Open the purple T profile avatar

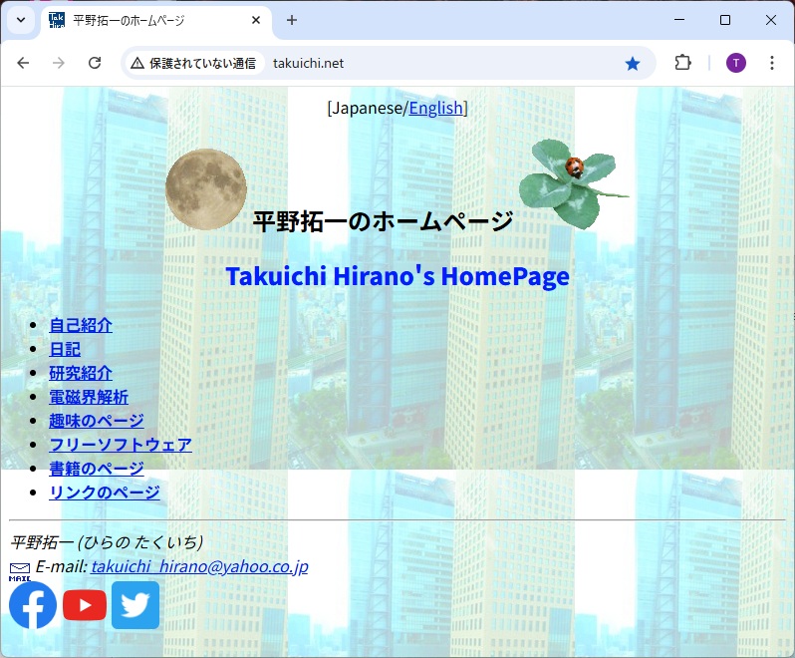point(735,64)
